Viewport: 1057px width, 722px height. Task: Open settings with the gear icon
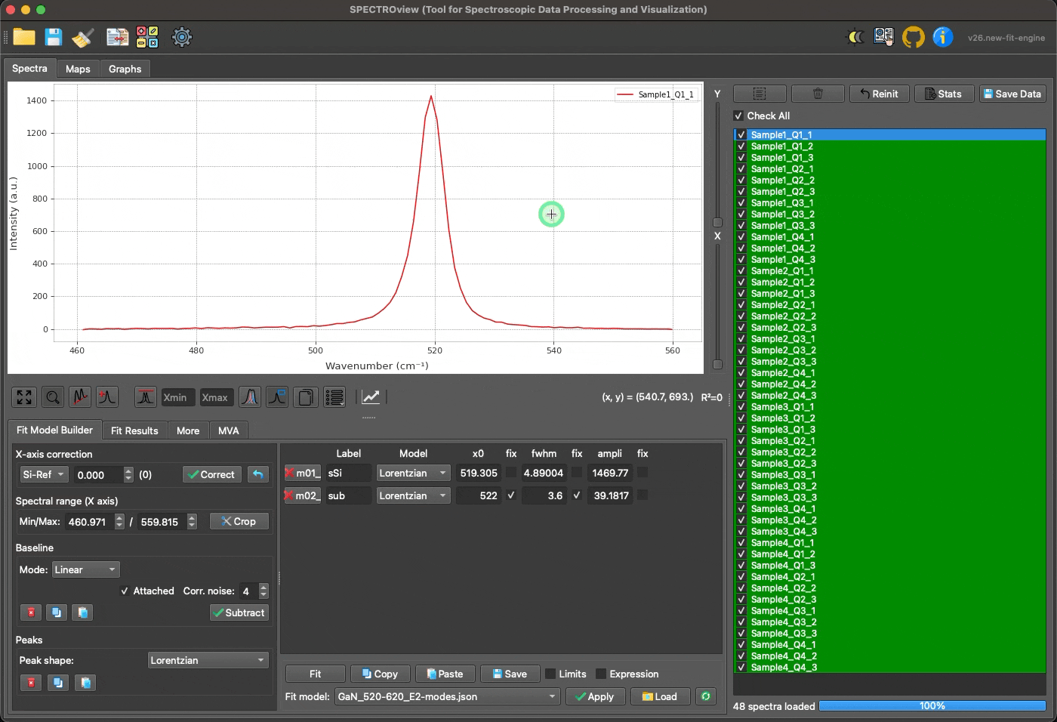[x=182, y=37]
